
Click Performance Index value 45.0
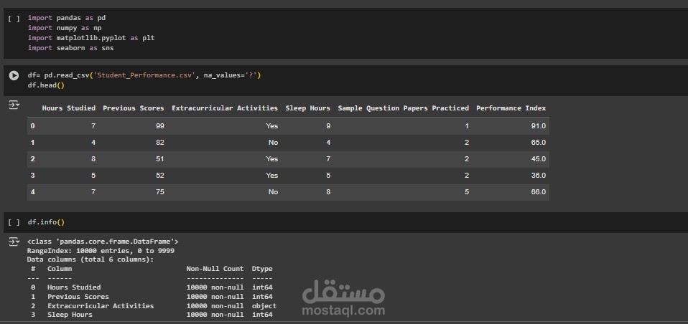(x=539, y=159)
